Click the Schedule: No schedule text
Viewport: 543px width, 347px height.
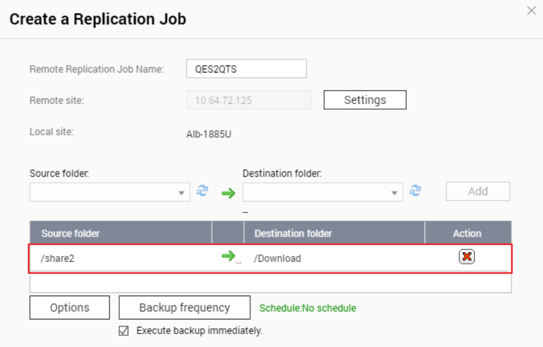click(x=308, y=308)
